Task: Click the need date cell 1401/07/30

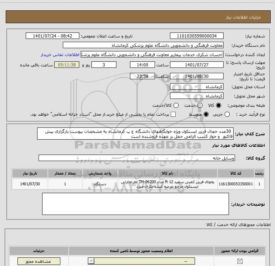Action: click(x=30, y=184)
